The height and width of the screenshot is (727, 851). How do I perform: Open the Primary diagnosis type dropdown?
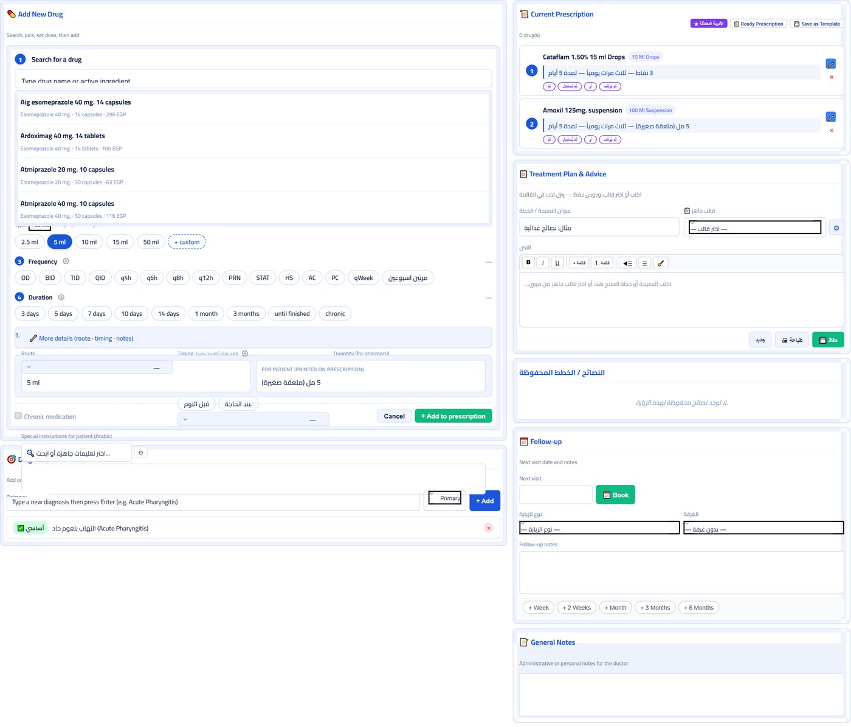(445, 498)
